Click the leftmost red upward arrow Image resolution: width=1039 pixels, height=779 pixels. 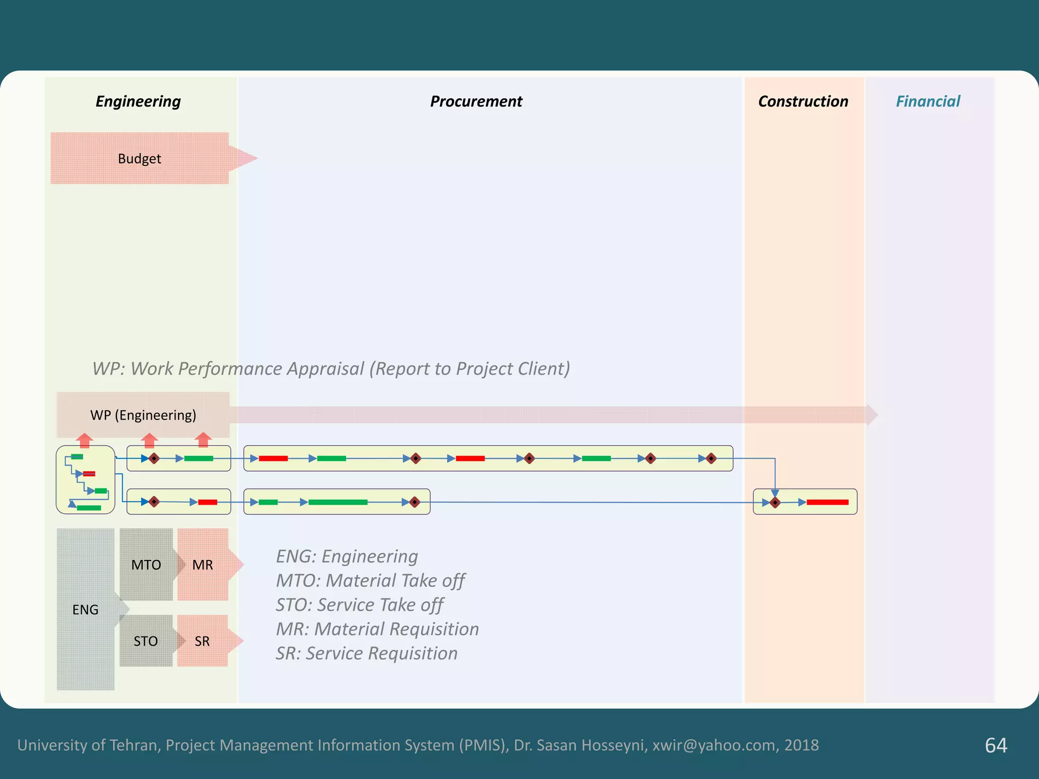coord(85,441)
